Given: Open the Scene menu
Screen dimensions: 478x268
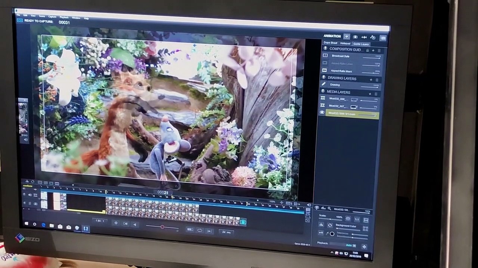Looking at the screenshot, I should point(42,16).
